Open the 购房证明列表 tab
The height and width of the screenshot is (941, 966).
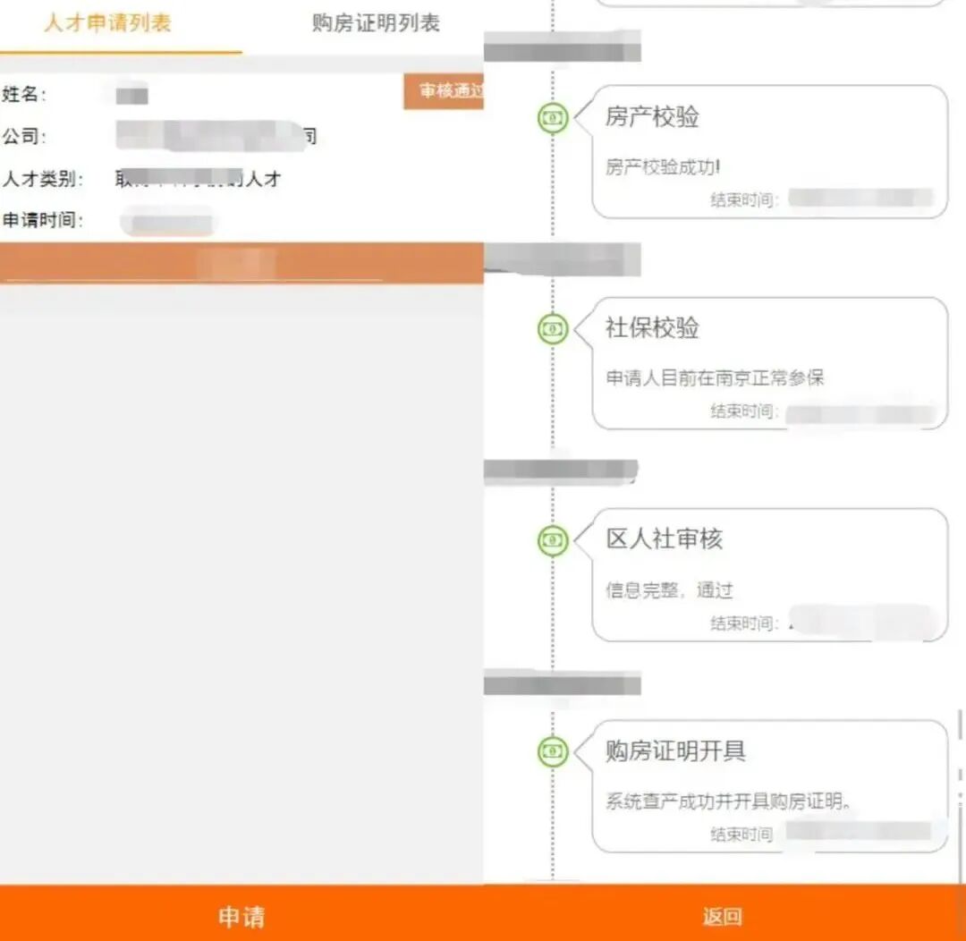click(x=376, y=23)
